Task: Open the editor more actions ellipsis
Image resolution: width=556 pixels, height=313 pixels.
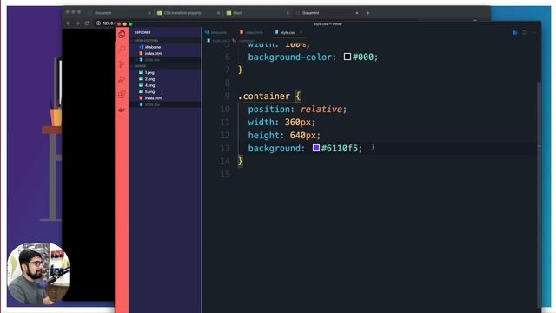Action: pyautogui.click(x=534, y=33)
